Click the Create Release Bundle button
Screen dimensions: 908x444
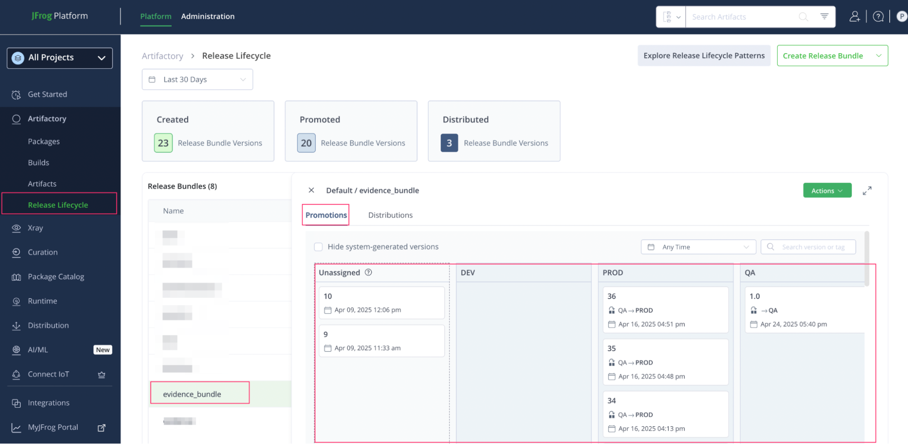(x=823, y=55)
